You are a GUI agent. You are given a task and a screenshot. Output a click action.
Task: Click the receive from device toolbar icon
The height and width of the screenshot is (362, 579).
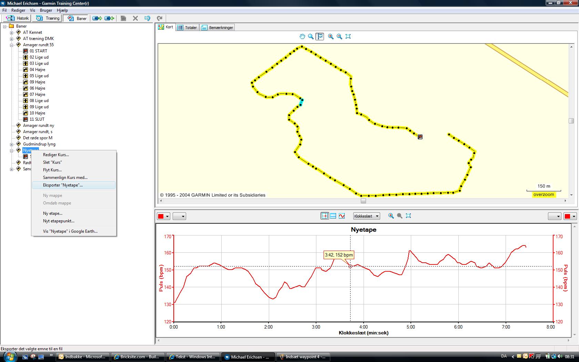click(109, 18)
